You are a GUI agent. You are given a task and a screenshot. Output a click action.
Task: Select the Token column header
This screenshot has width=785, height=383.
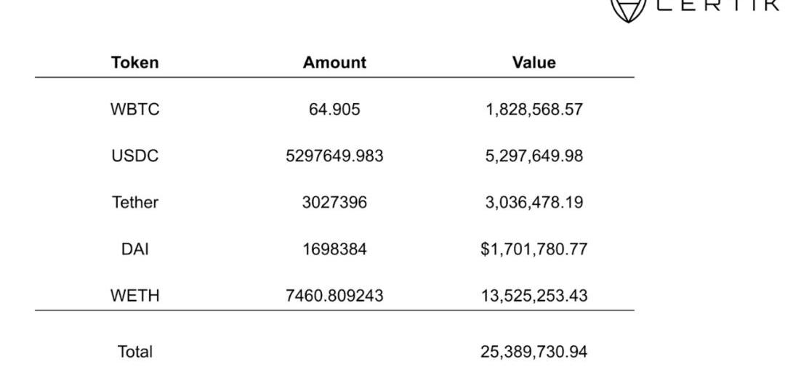[135, 63]
